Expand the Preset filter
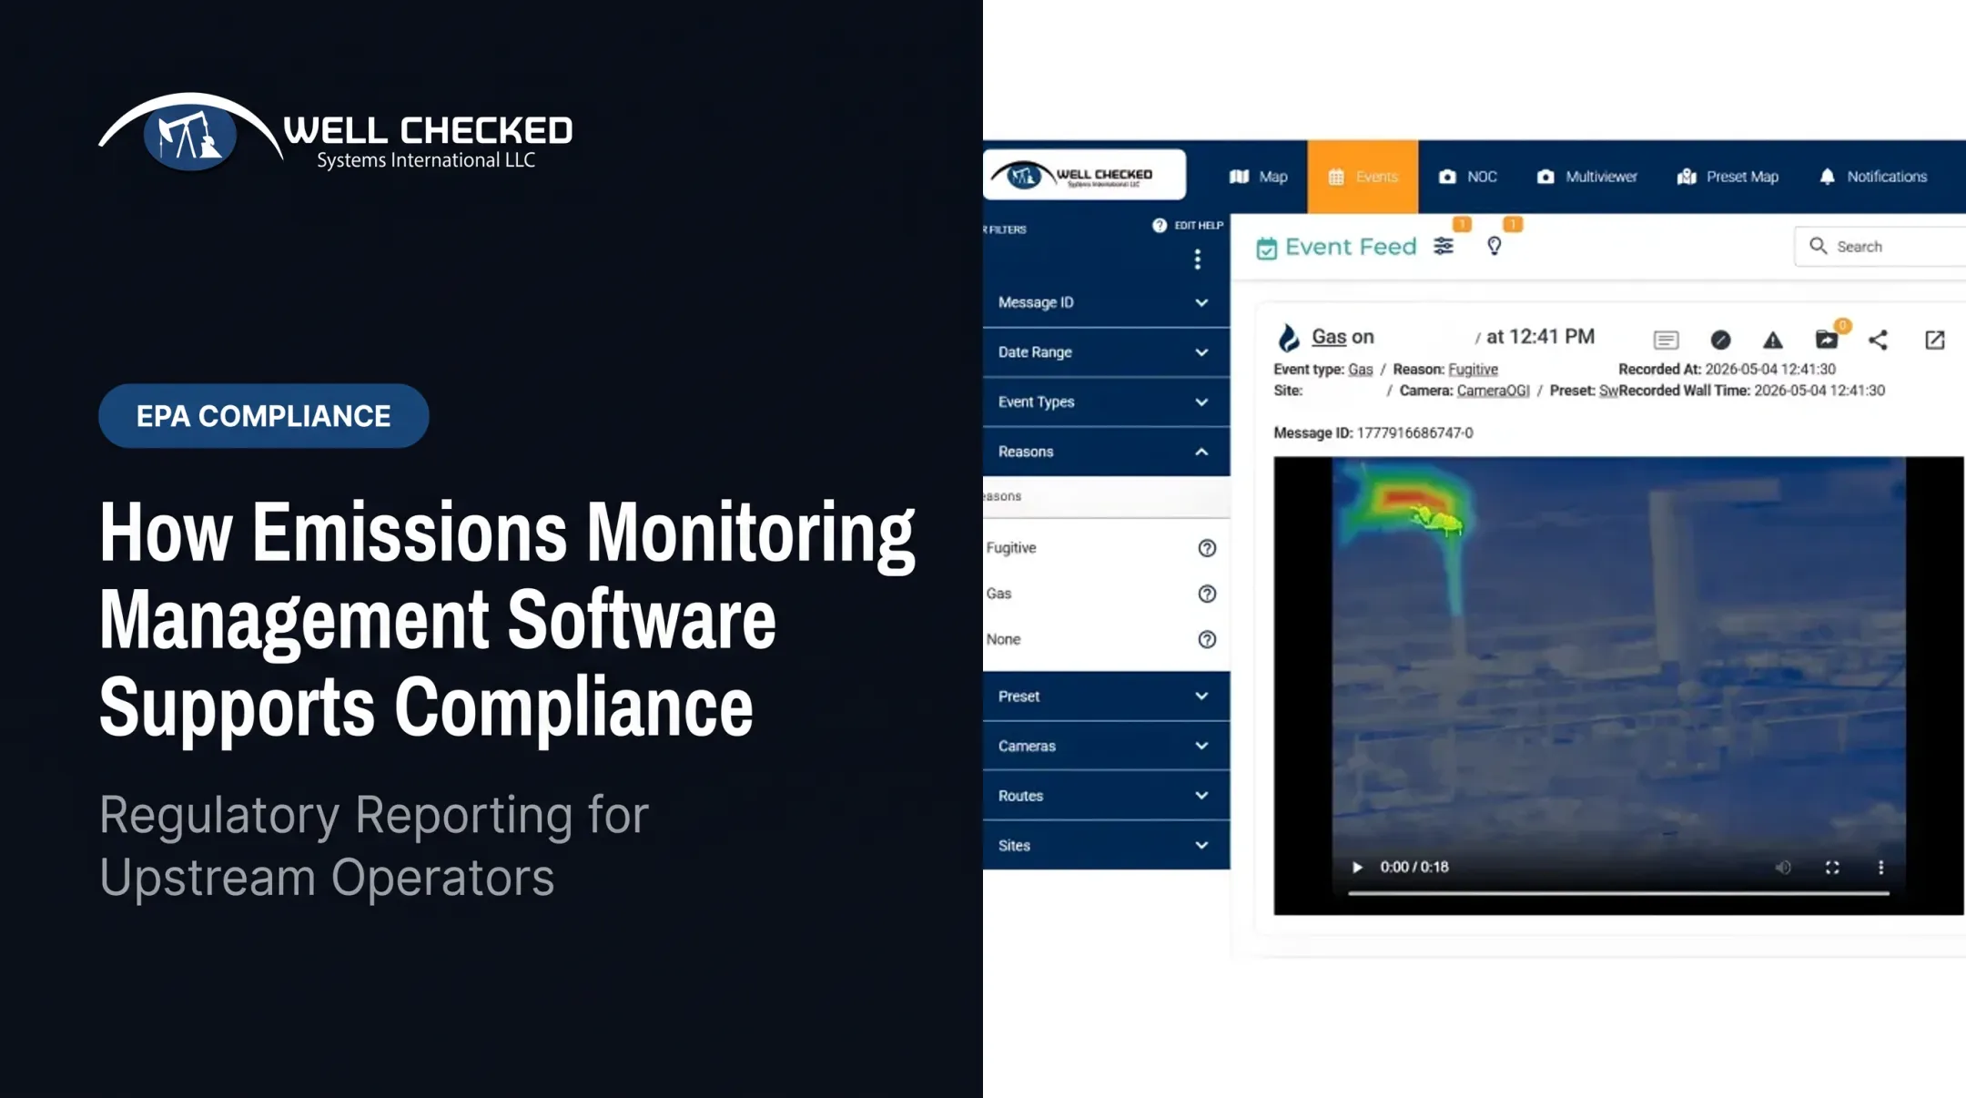The width and height of the screenshot is (1966, 1098). (x=1106, y=696)
